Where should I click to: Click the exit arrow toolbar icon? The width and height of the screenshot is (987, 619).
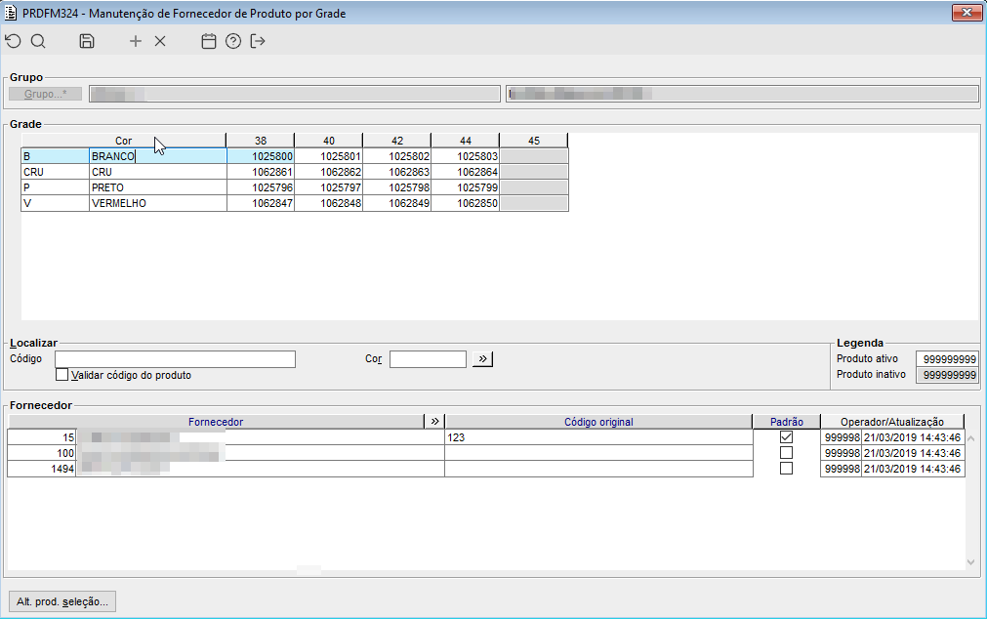258,42
